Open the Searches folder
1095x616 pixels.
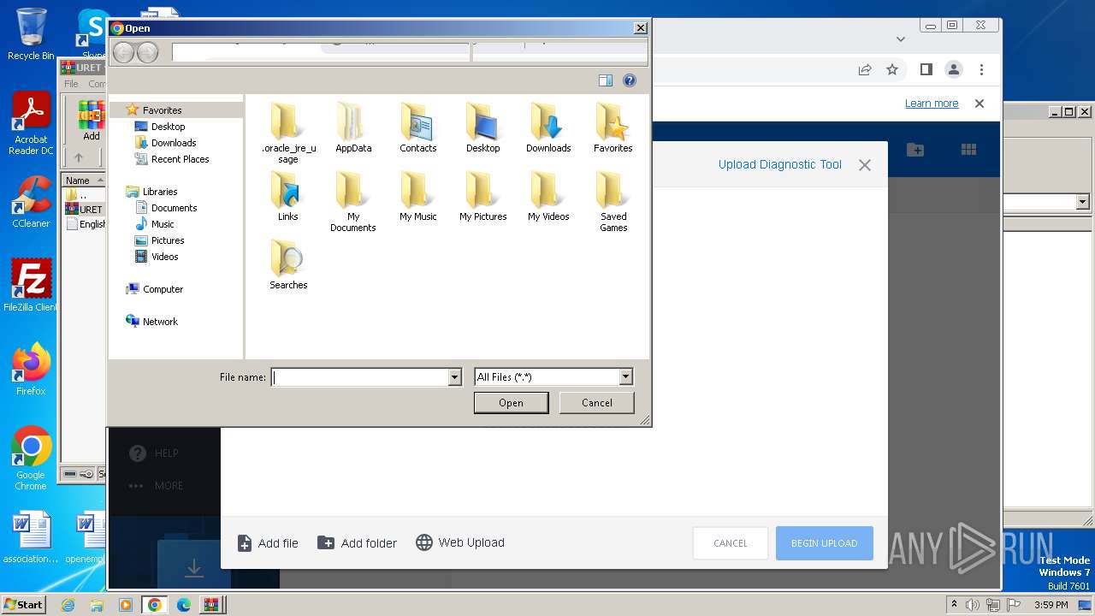[x=288, y=265]
